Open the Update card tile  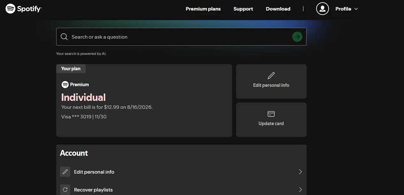pyautogui.click(x=271, y=120)
